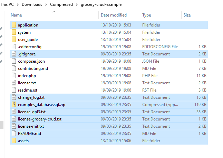This screenshot has height=158, width=223.
Task: Select file name examples_database.sql.zip
Action: coord(41,105)
